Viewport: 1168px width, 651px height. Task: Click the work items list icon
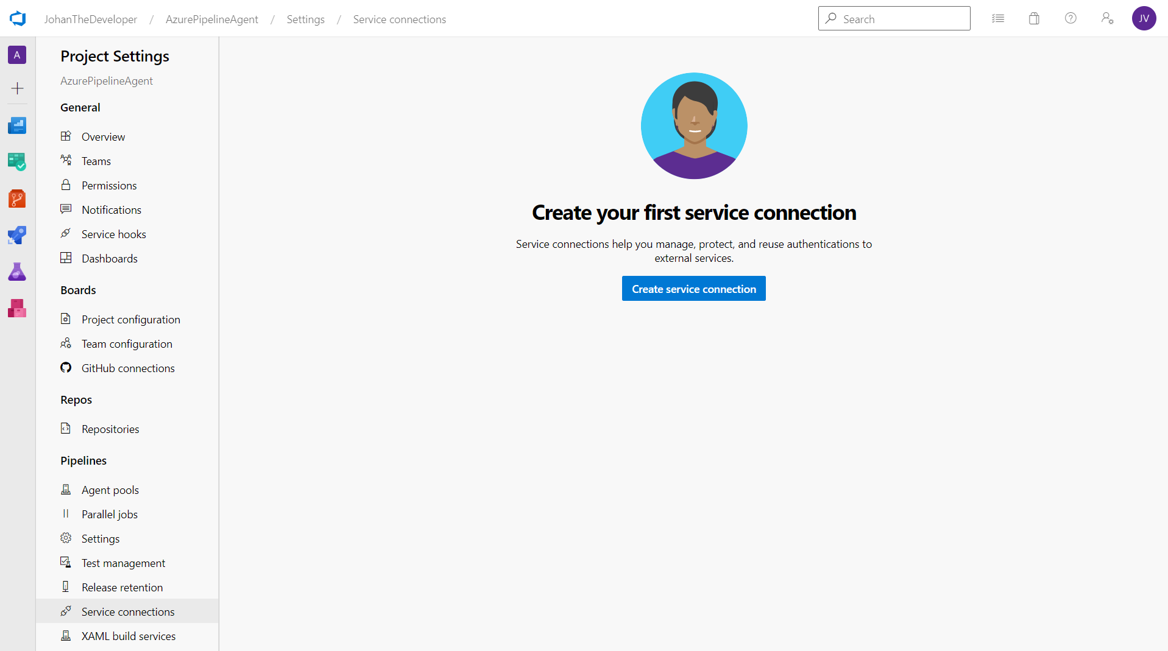click(x=997, y=19)
